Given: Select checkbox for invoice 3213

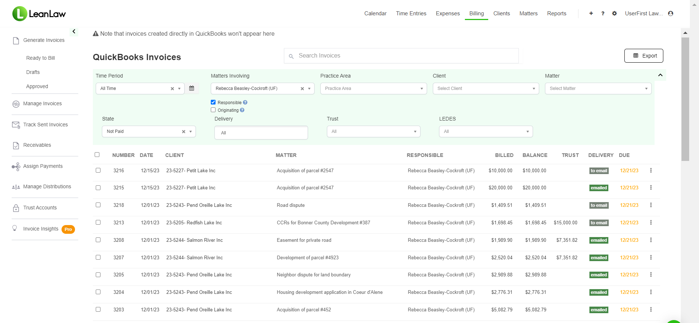Looking at the screenshot, I should coord(98,222).
